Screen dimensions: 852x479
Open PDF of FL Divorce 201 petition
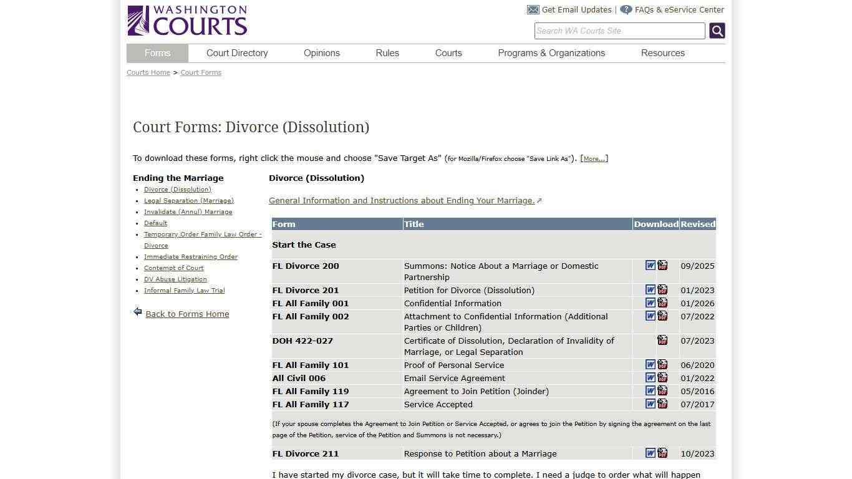tap(663, 289)
